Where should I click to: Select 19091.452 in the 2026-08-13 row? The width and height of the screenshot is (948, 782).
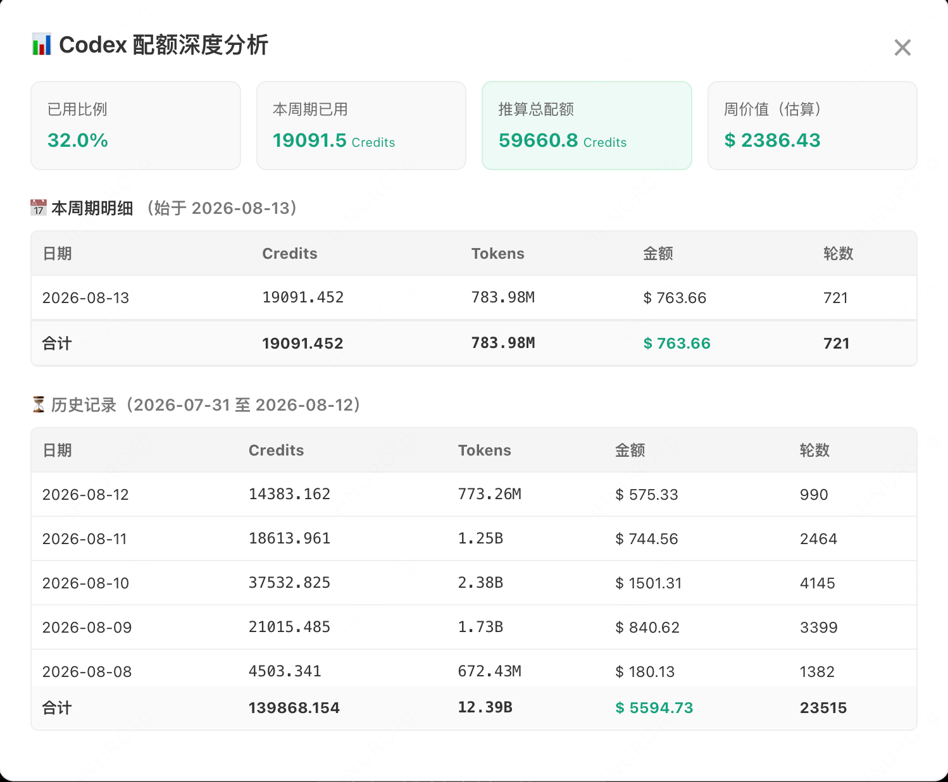click(x=303, y=297)
